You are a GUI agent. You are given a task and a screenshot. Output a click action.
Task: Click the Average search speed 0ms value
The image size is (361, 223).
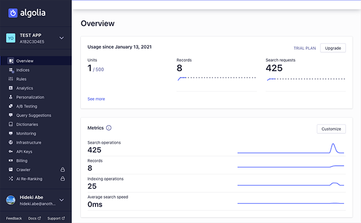(95, 204)
